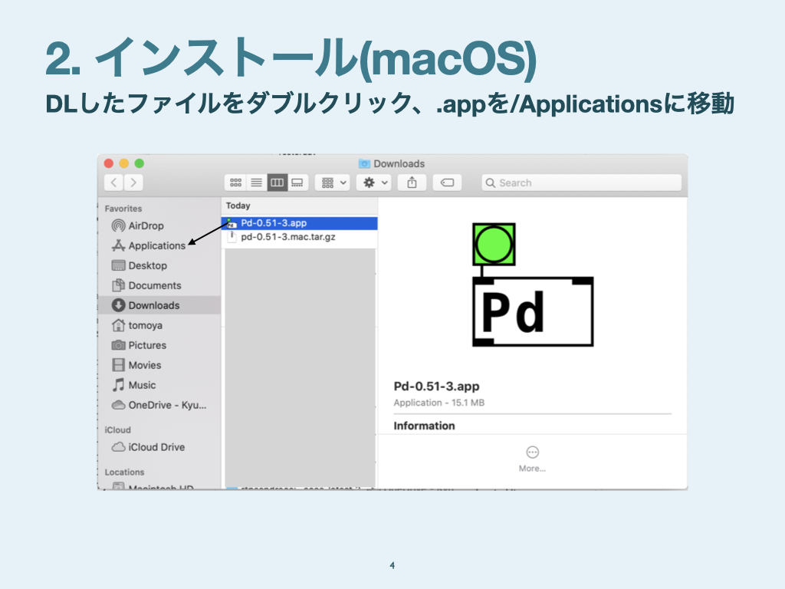The image size is (785, 589).
Task: Switch Finder to gallery view
Action: pyautogui.click(x=297, y=183)
